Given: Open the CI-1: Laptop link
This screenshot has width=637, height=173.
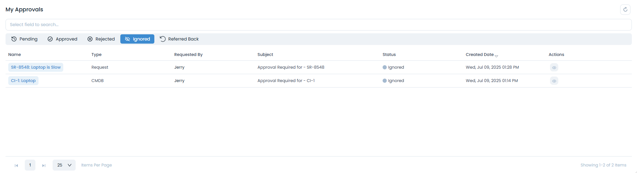Looking at the screenshot, I should [x=23, y=81].
